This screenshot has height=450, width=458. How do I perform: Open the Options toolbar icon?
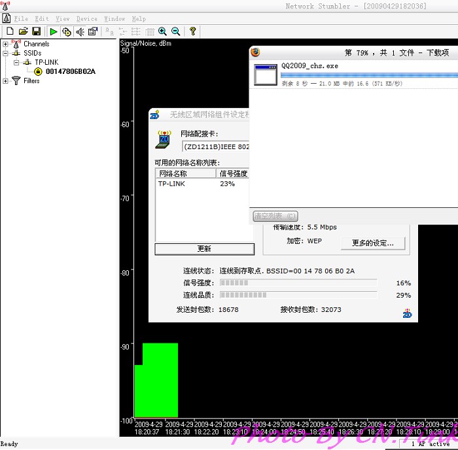[93, 31]
